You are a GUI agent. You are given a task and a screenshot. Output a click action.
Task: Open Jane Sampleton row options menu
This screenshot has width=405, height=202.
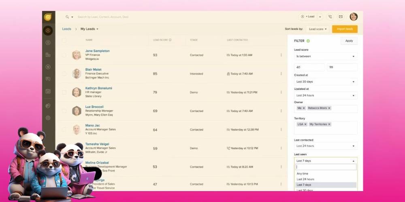[x=281, y=55]
